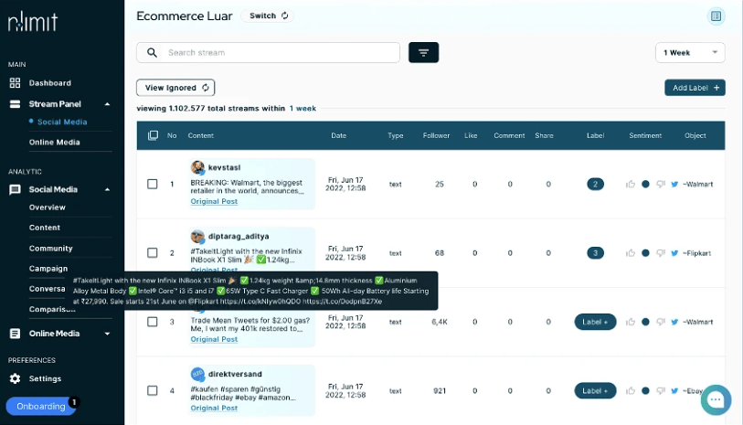Open the table view icon top right

716,16
